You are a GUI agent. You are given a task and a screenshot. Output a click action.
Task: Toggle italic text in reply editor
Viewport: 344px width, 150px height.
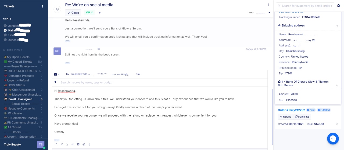pyautogui.click(x=62, y=144)
